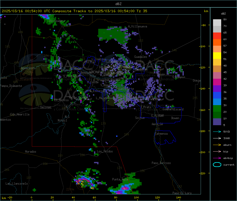Click the G_ALVEAR map label
Screen dimensions: 237x201
pyautogui.click(x=157, y=116)
